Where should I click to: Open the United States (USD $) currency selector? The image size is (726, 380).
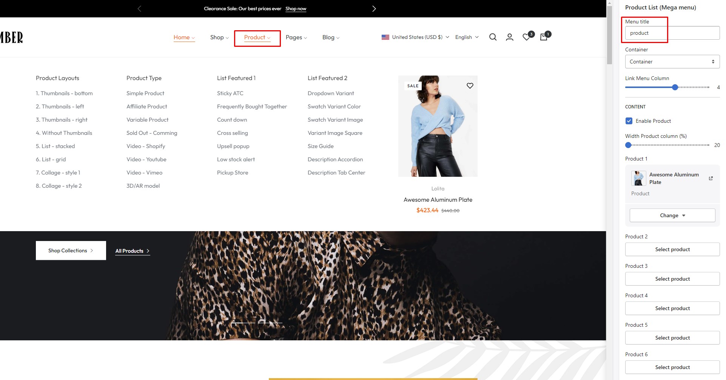click(x=415, y=37)
